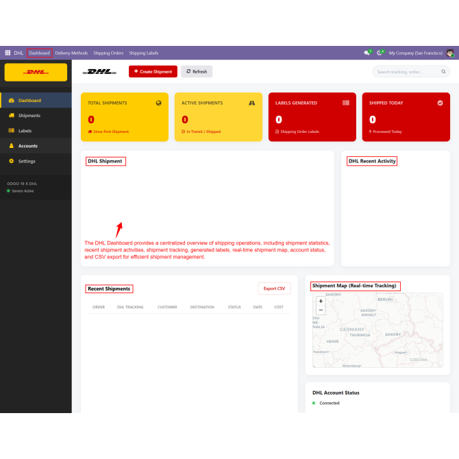Open Settings in the sidebar
This screenshot has height=459, width=459.
[36, 161]
